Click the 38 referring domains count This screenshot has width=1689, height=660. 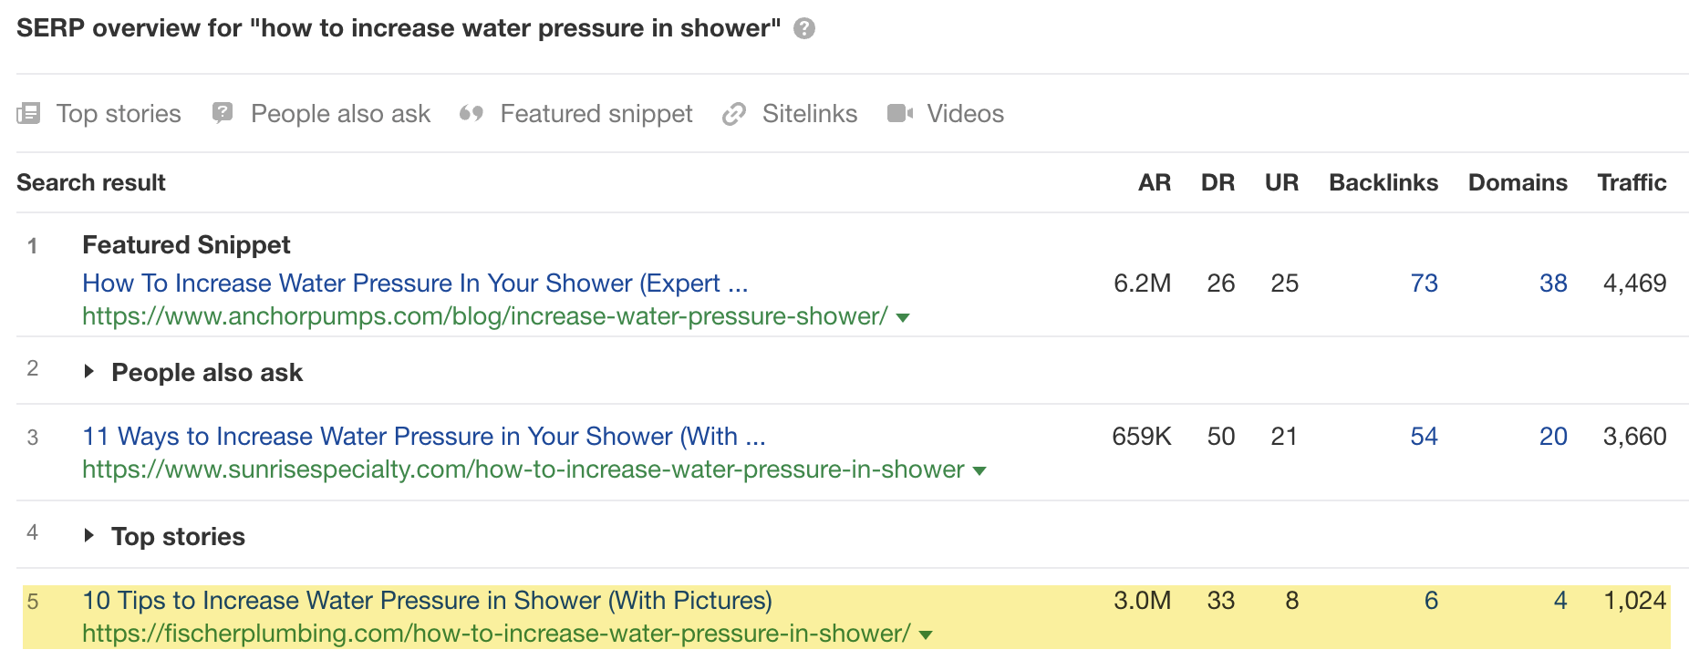tap(1553, 284)
